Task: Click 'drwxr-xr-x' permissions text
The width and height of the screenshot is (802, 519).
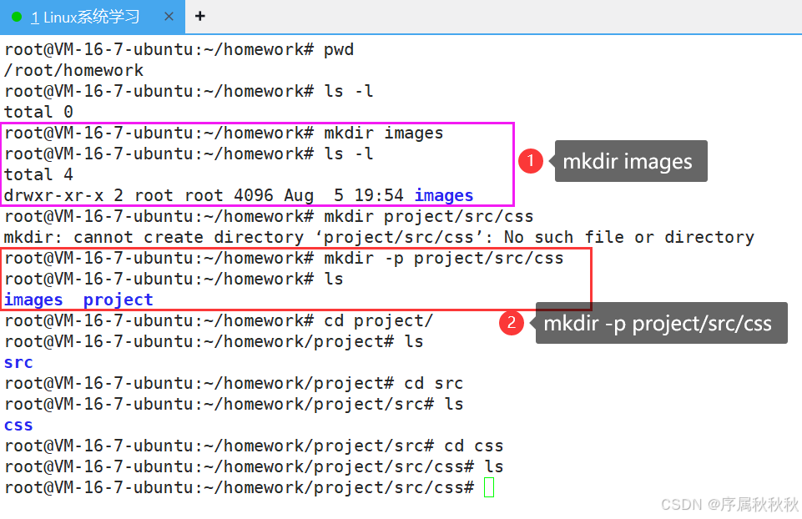Action: tap(53, 195)
